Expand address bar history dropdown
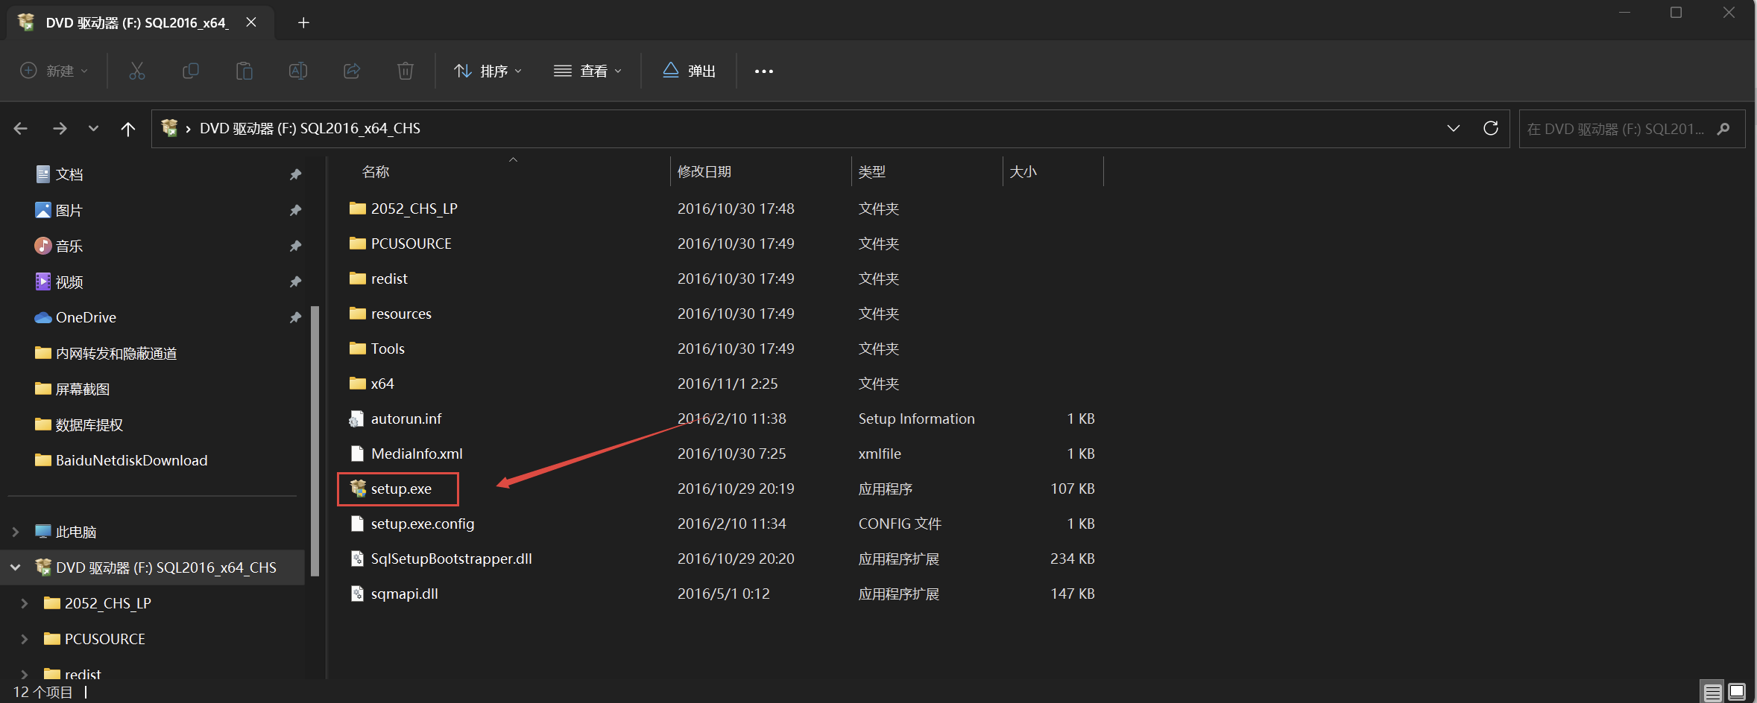 tap(1453, 128)
